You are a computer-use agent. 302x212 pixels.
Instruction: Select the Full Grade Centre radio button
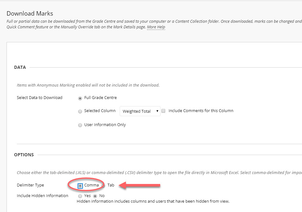point(80,98)
